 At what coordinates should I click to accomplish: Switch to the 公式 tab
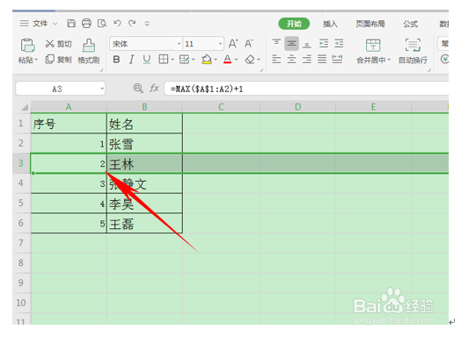(411, 24)
